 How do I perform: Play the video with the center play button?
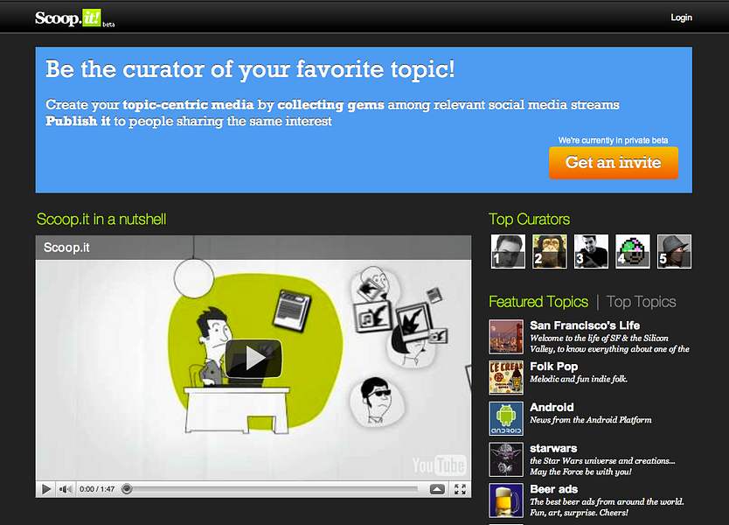[253, 358]
